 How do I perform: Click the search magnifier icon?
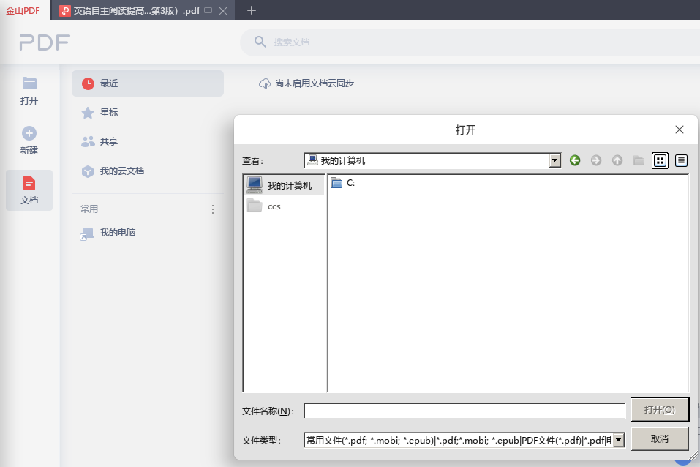(x=260, y=42)
